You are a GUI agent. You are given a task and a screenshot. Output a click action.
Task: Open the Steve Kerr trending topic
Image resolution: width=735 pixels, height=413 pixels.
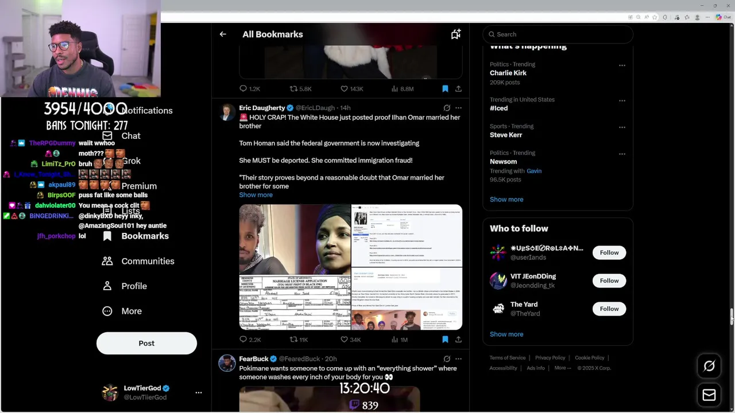pos(506,135)
